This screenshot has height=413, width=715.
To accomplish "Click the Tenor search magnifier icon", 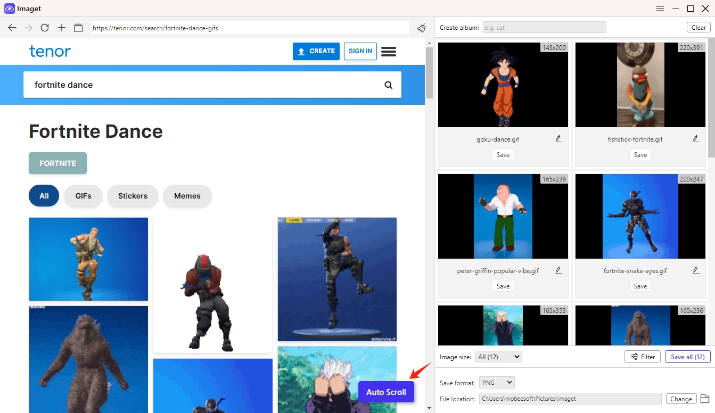I will pos(389,85).
